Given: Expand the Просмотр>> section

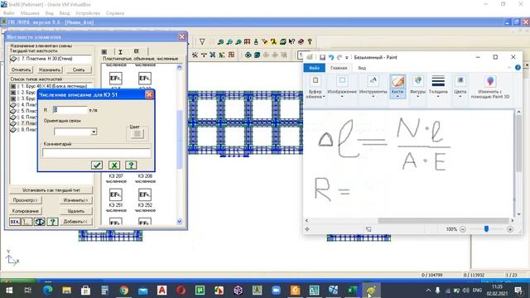Looking at the screenshot, I should (x=26, y=200).
